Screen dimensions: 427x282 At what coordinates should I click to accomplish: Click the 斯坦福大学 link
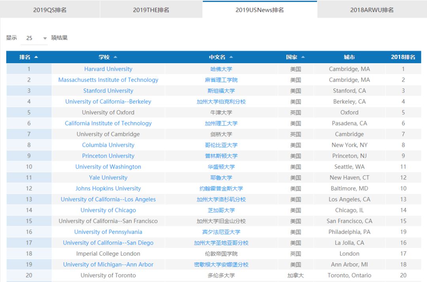[221, 91]
